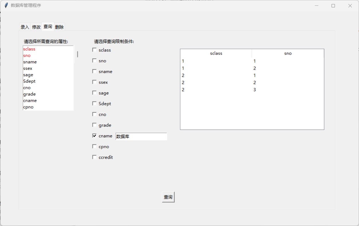
Task: Tick the sname condition checkbox
Action: [x=94, y=72]
